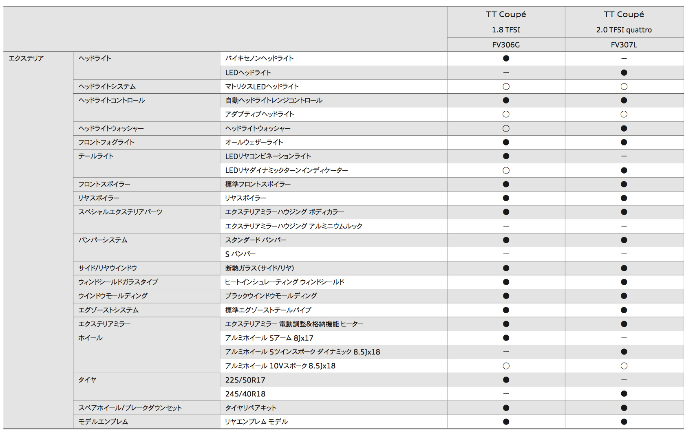684x431 pixels.
Task: Click 1.8 TFSI dash for S バンパー
Action: (506, 254)
